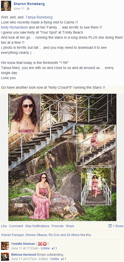
Task: Unlike Tennille Denman's comment
Action: click(x=45, y=248)
